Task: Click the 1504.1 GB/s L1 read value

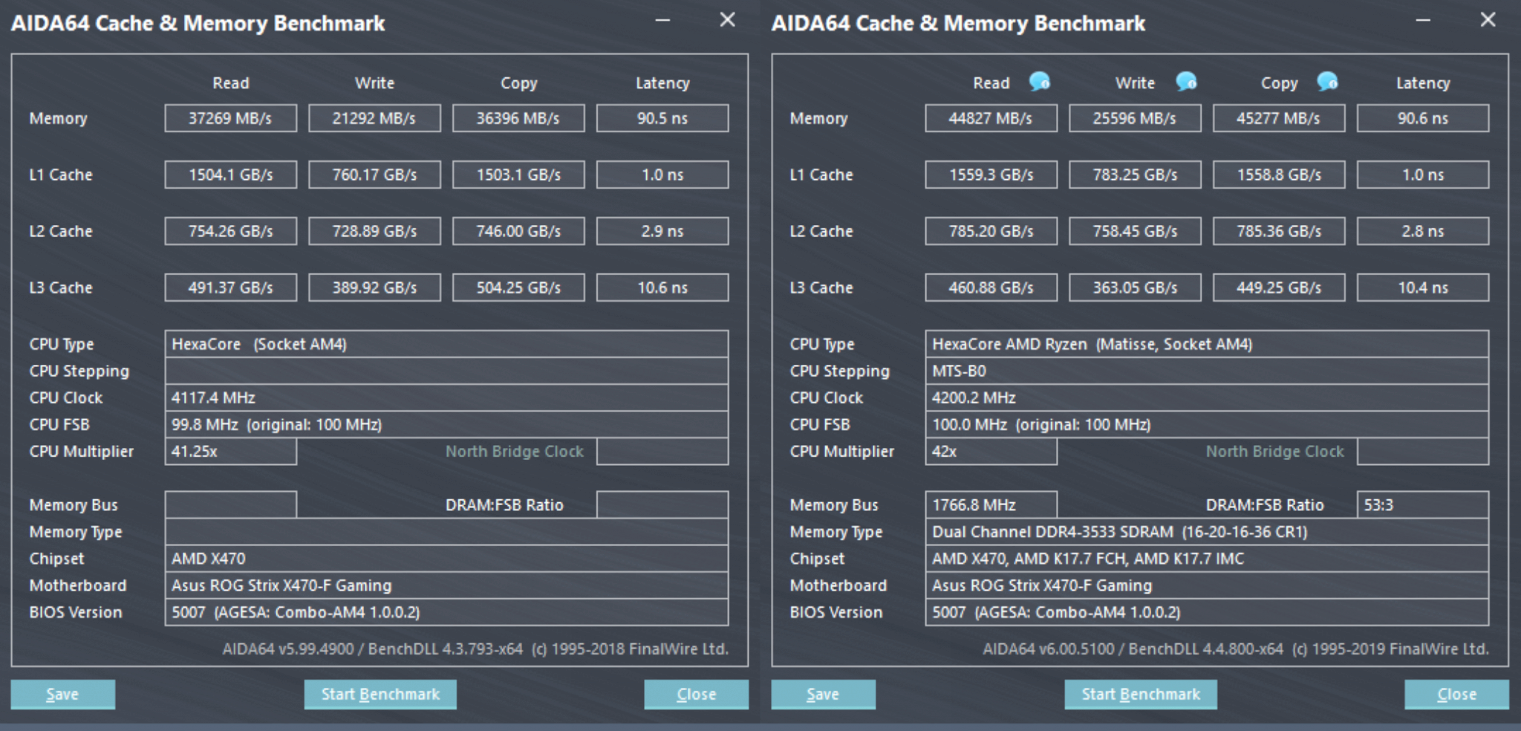Action: [x=231, y=175]
